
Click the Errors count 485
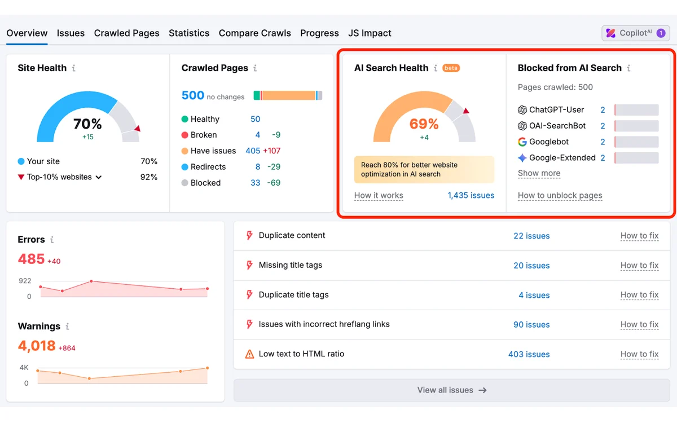[x=31, y=259]
